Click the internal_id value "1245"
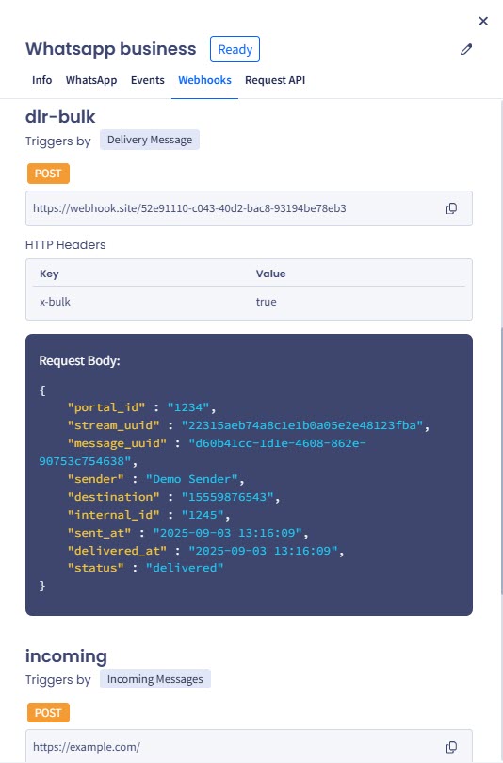 coord(203,515)
